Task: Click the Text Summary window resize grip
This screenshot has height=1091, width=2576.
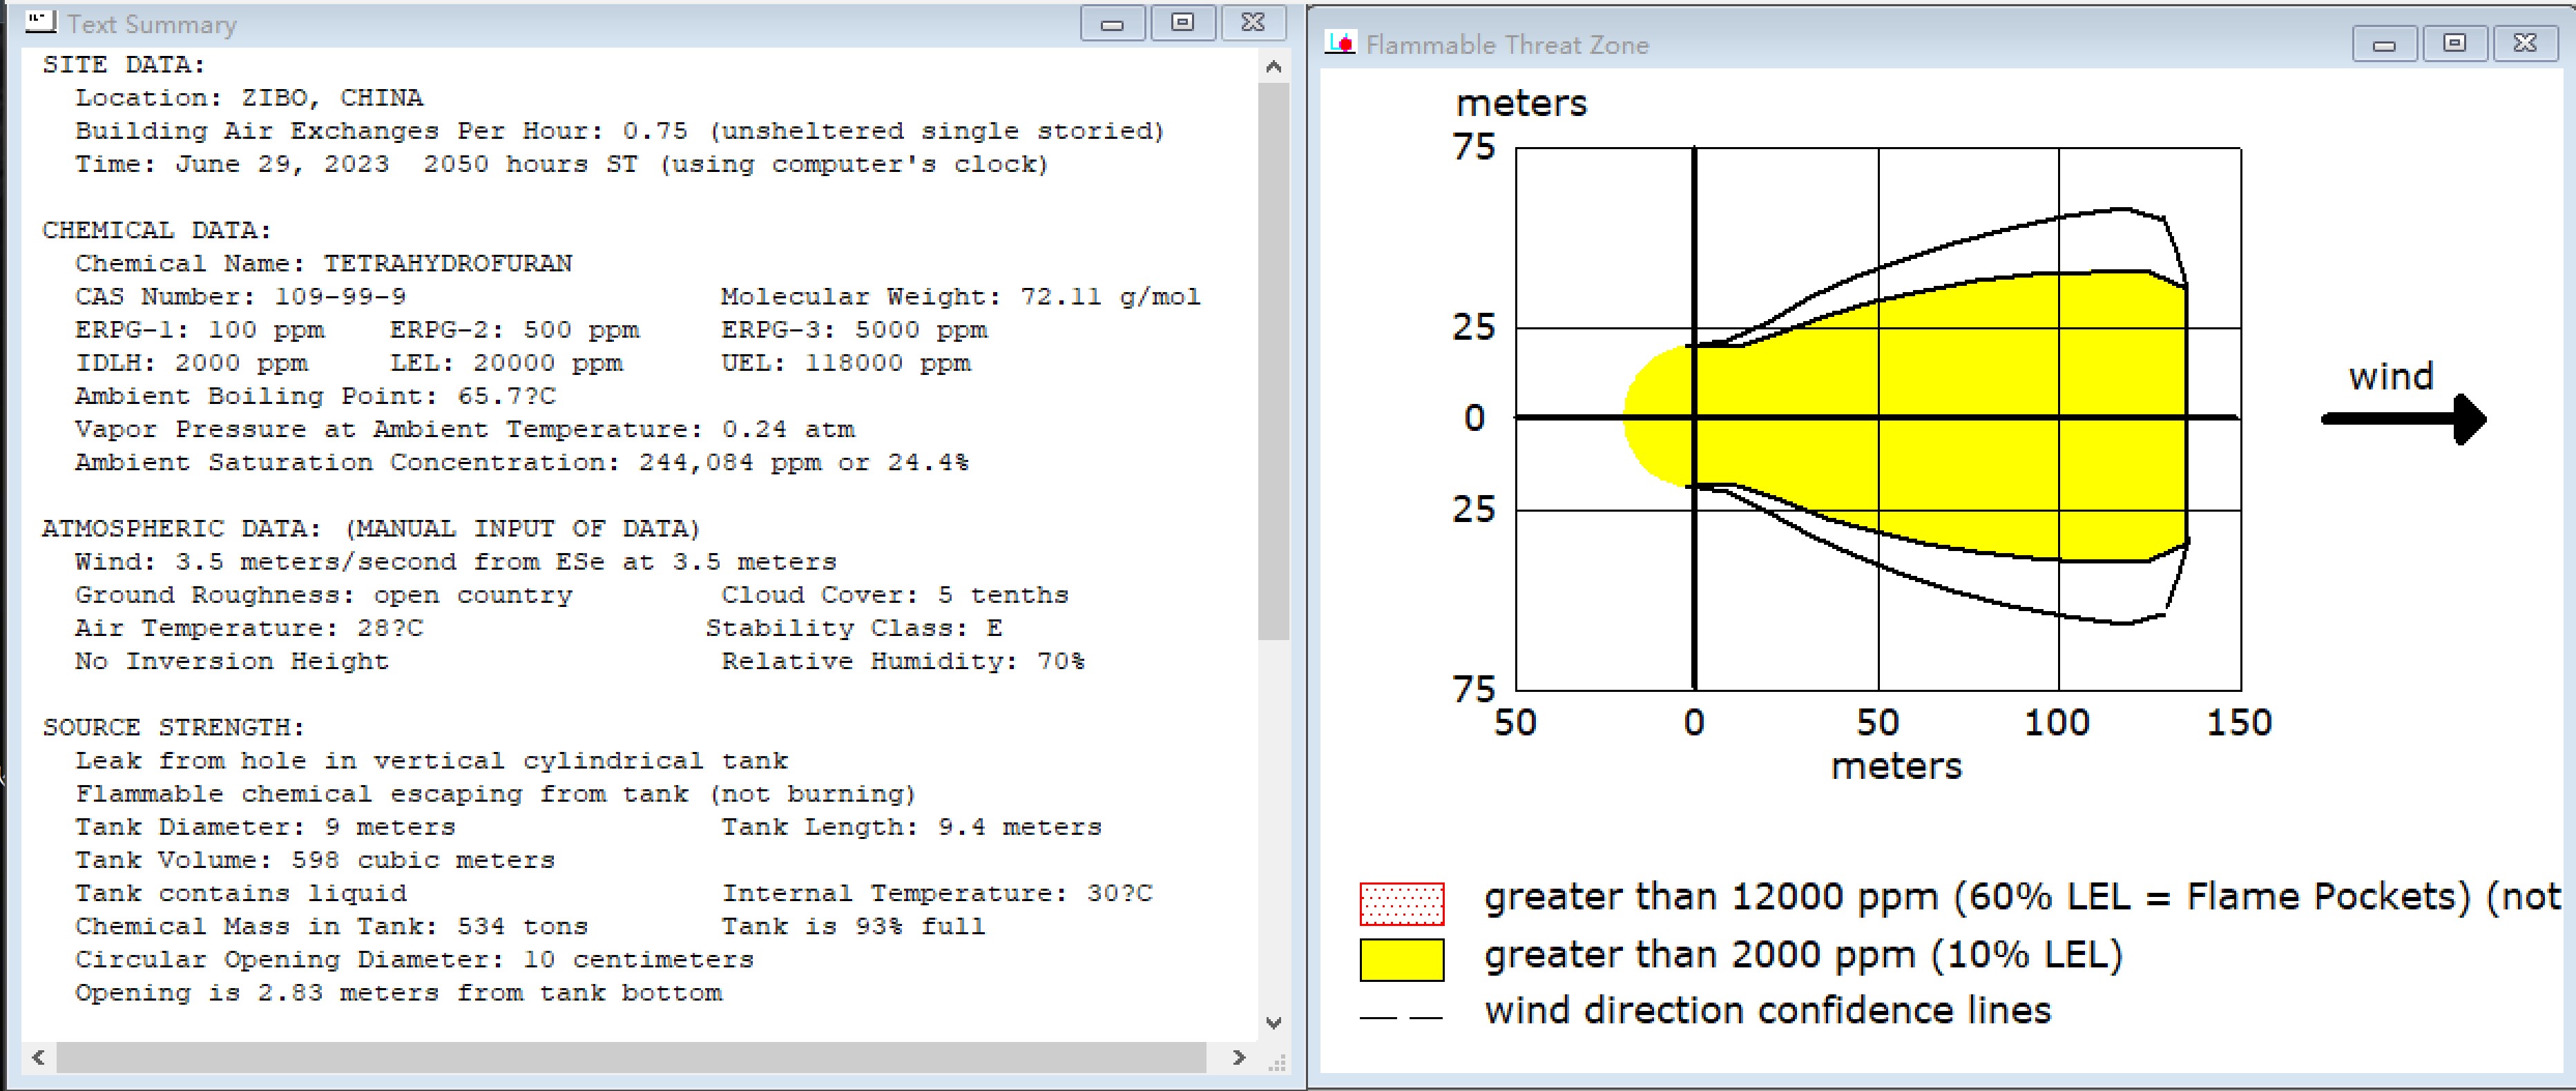Action: (x=1277, y=1062)
